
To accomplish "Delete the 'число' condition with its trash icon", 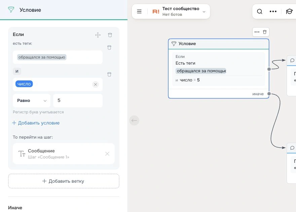I will (109, 74).
